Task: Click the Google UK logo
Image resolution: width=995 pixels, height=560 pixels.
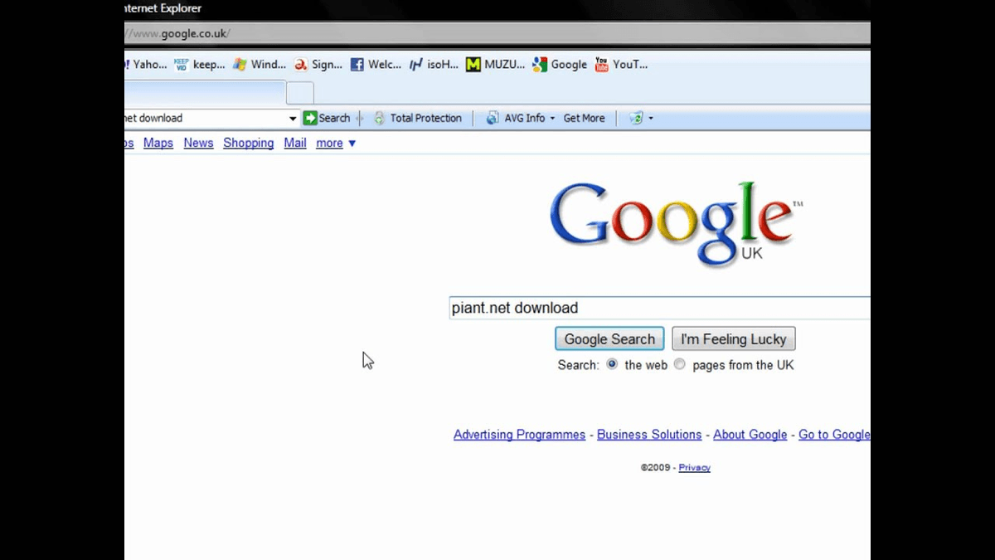Action: (x=675, y=224)
